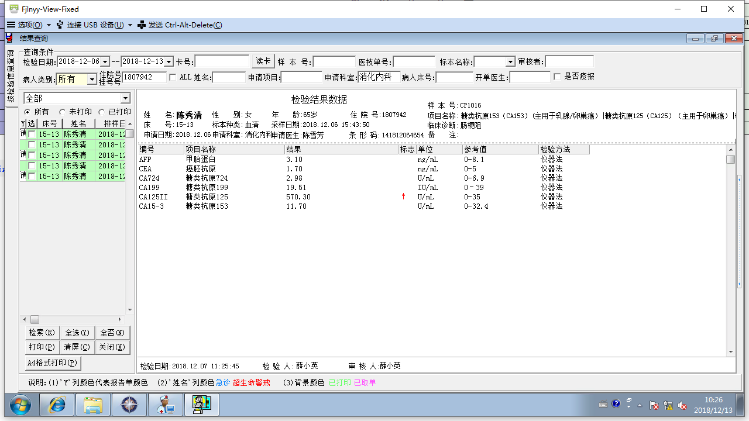Open the start date 2018-12-06 dropdown
The image size is (749, 421).
105,62
